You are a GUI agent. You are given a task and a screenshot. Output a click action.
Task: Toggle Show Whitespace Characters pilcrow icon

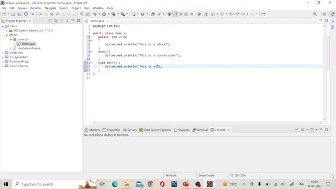pos(192,14)
